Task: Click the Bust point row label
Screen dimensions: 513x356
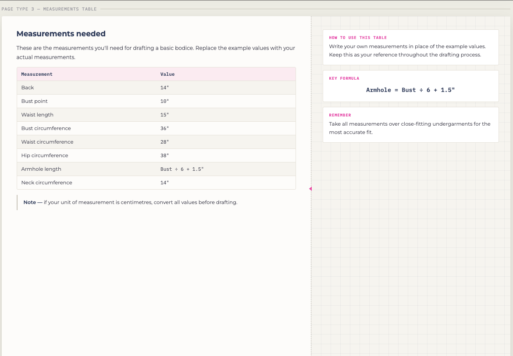Action: 34,101
